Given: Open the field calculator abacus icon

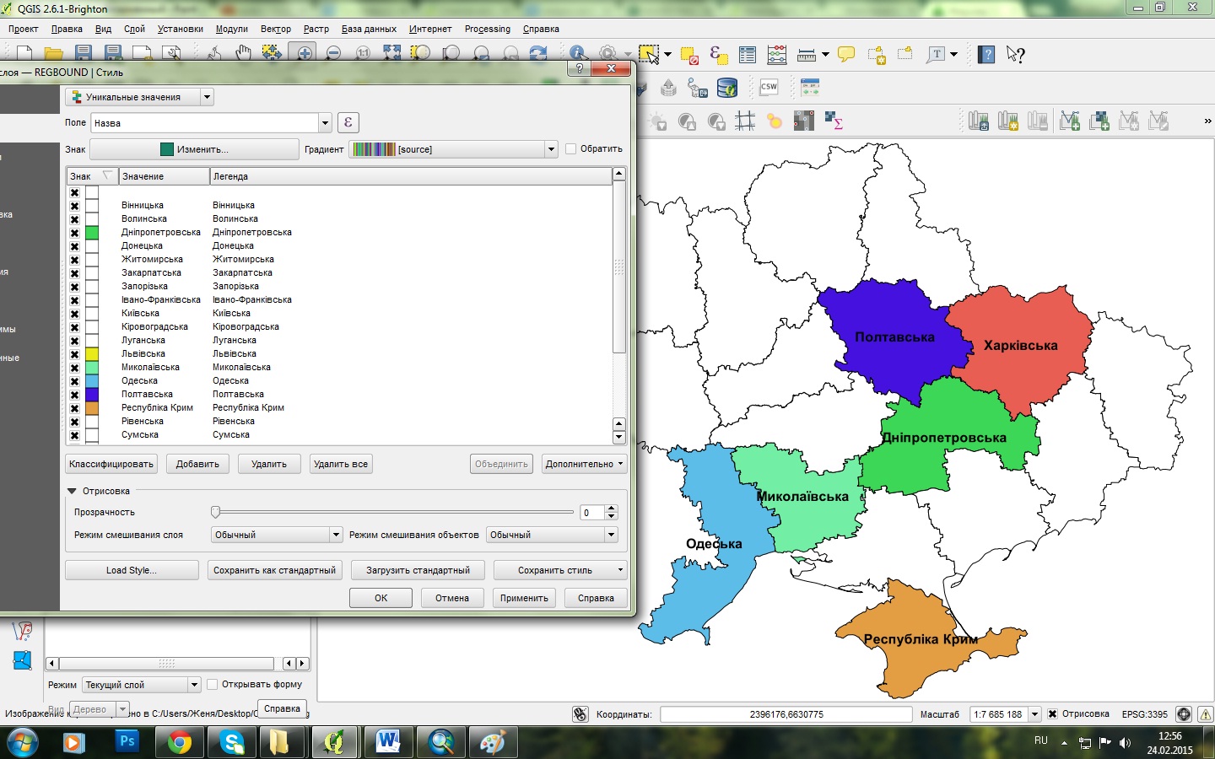Looking at the screenshot, I should pyautogui.click(x=776, y=56).
